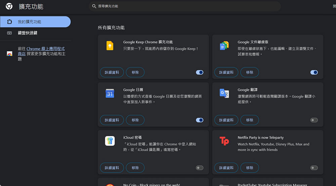
Task: Open 詳細資料 for Google 翻譯
Action: click(226, 120)
